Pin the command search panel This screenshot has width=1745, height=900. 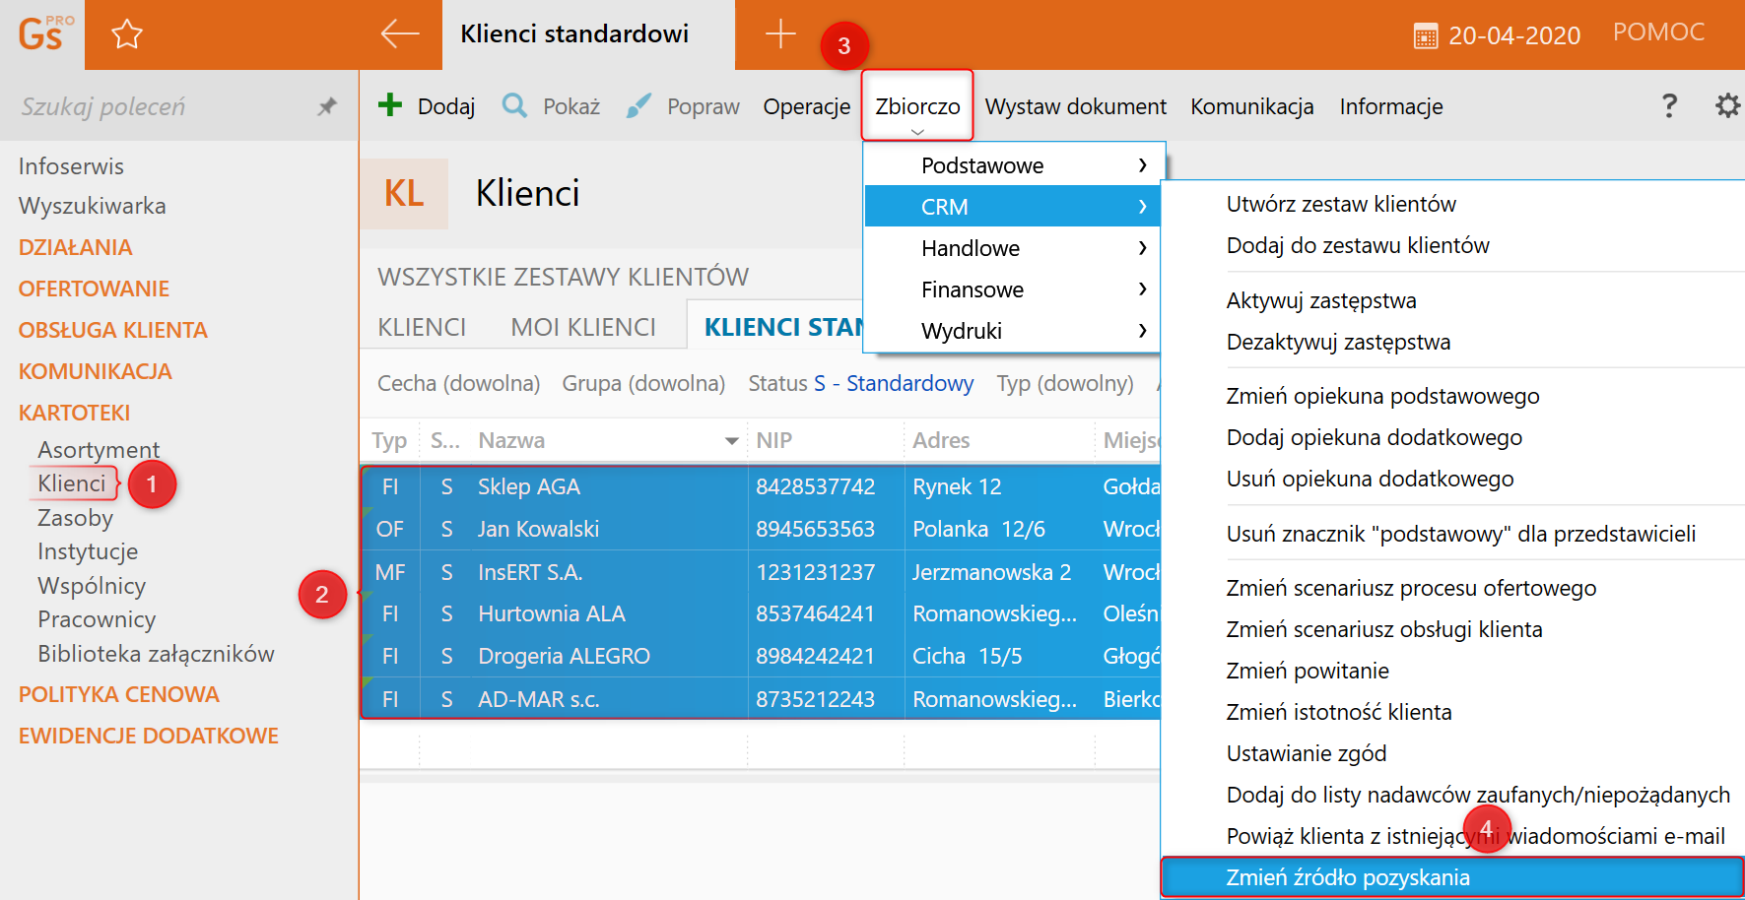[x=327, y=106]
